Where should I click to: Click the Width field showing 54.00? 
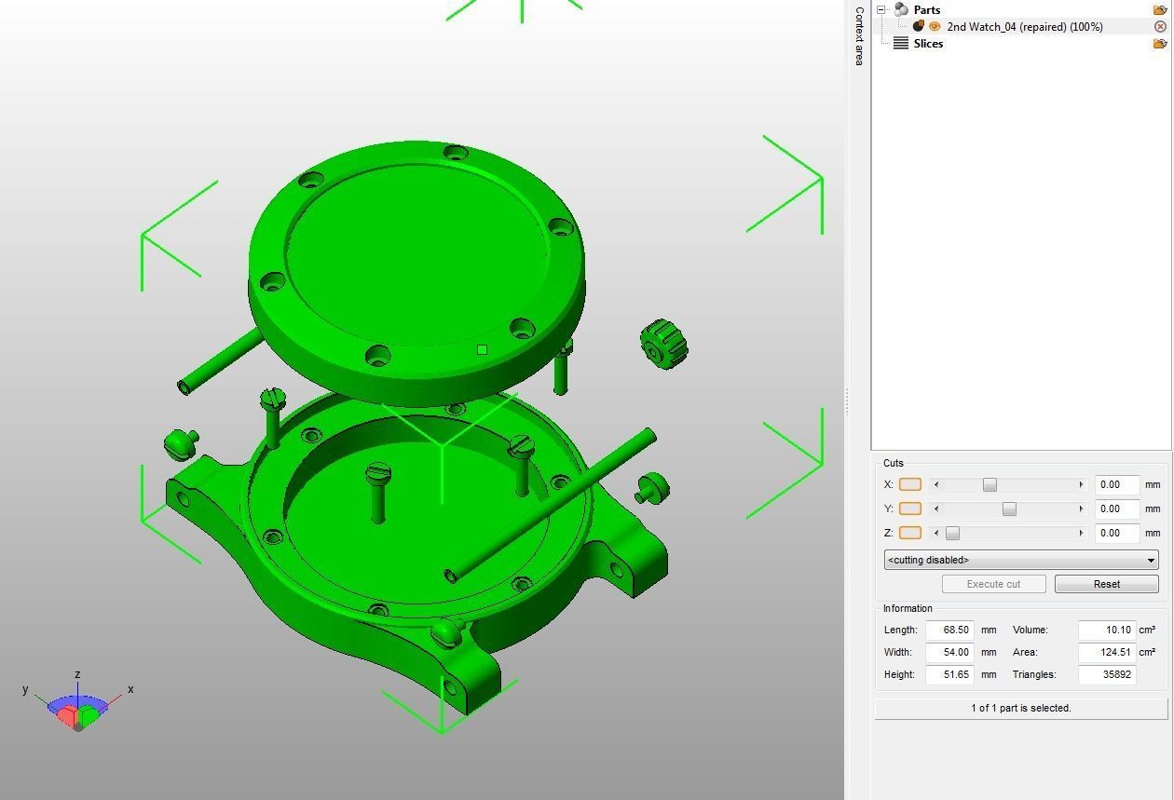pyautogui.click(x=949, y=652)
